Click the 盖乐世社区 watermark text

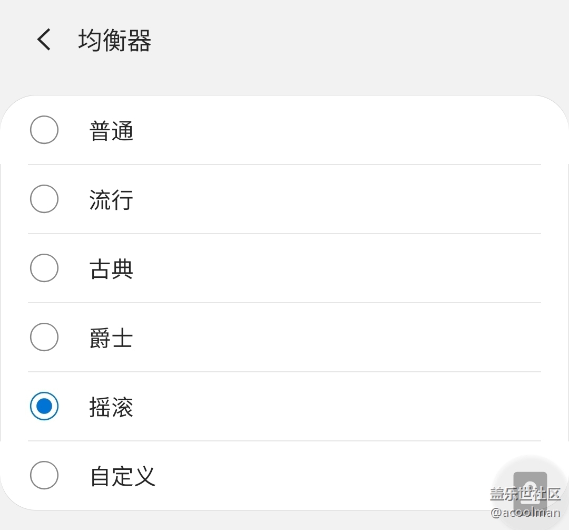pyautogui.click(x=525, y=494)
